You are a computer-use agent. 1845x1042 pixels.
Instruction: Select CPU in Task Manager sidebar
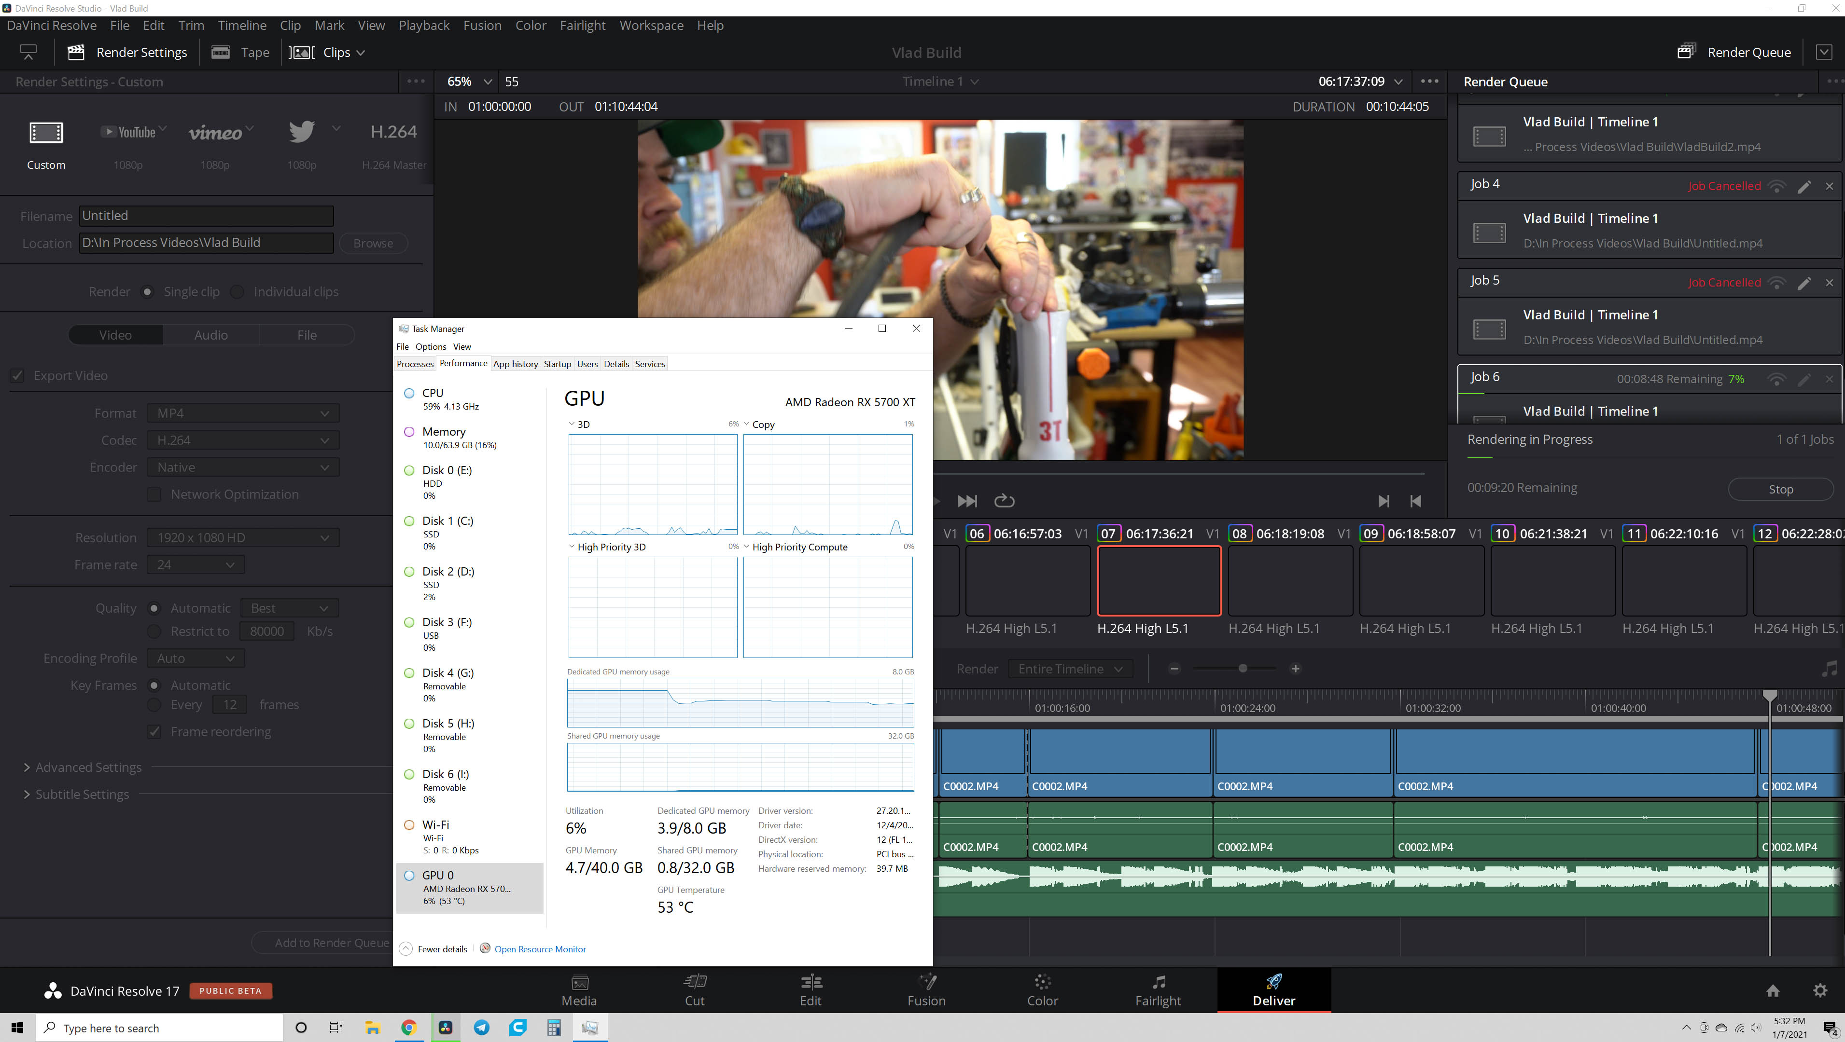click(470, 399)
